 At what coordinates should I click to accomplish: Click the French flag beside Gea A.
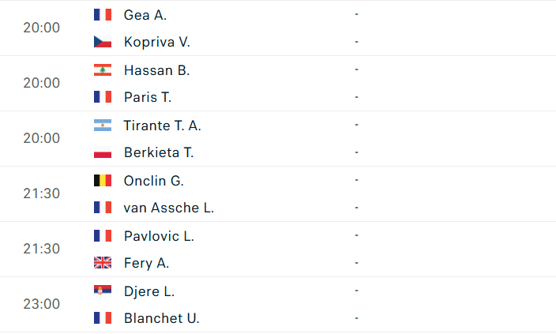pyautogui.click(x=102, y=14)
